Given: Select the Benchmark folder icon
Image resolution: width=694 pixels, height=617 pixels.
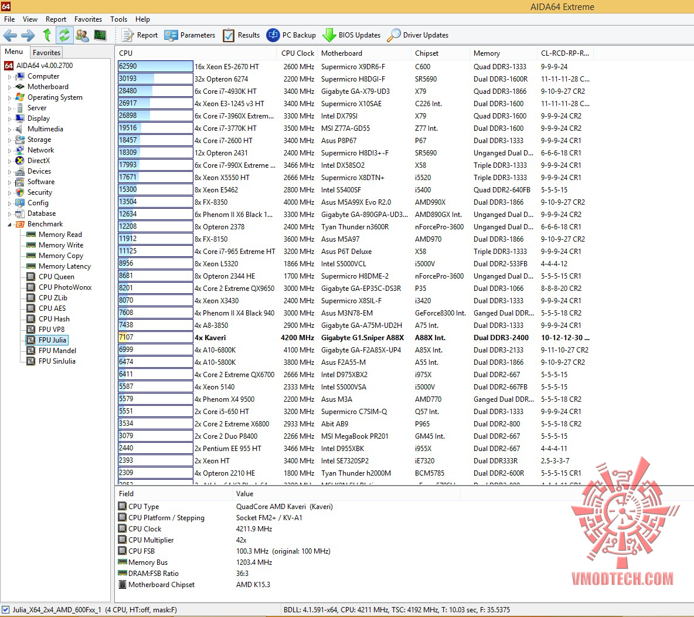Looking at the screenshot, I should pos(20,224).
